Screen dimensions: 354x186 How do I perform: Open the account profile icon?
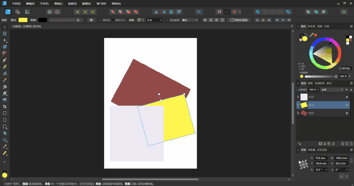coord(343,12)
